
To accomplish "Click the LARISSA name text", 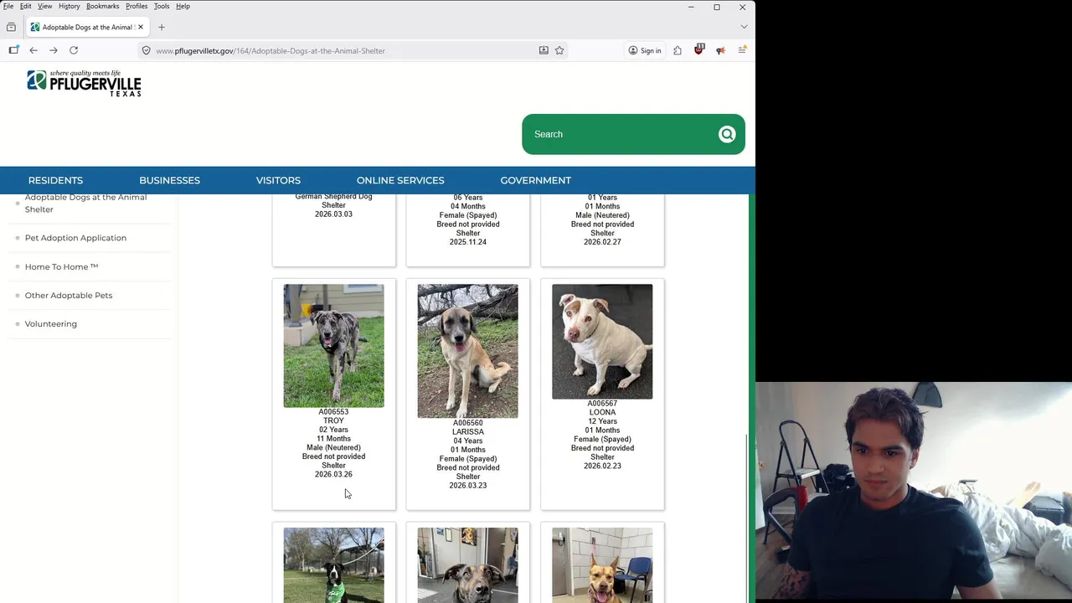I will pos(468,432).
